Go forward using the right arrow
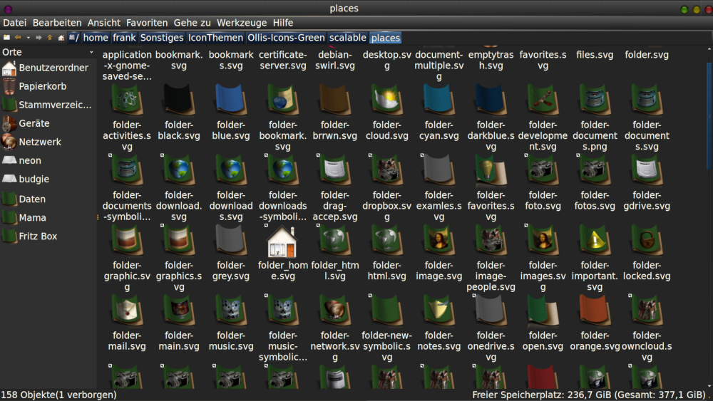Image resolution: width=713 pixels, height=401 pixels. pyautogui.click(x=39, y=38)
